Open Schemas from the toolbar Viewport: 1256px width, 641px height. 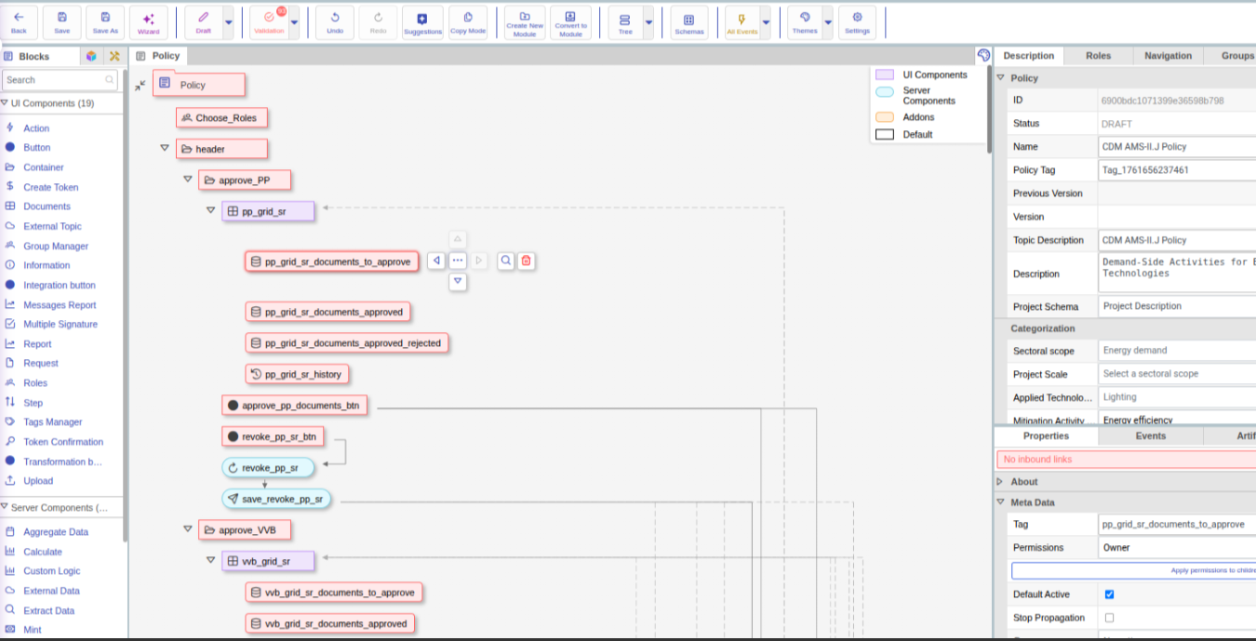coord(688,22)
